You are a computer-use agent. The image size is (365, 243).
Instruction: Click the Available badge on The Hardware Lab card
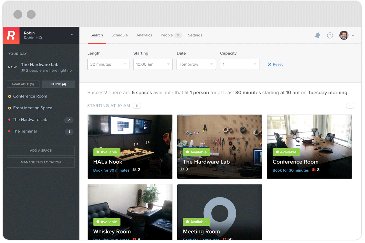196,152
